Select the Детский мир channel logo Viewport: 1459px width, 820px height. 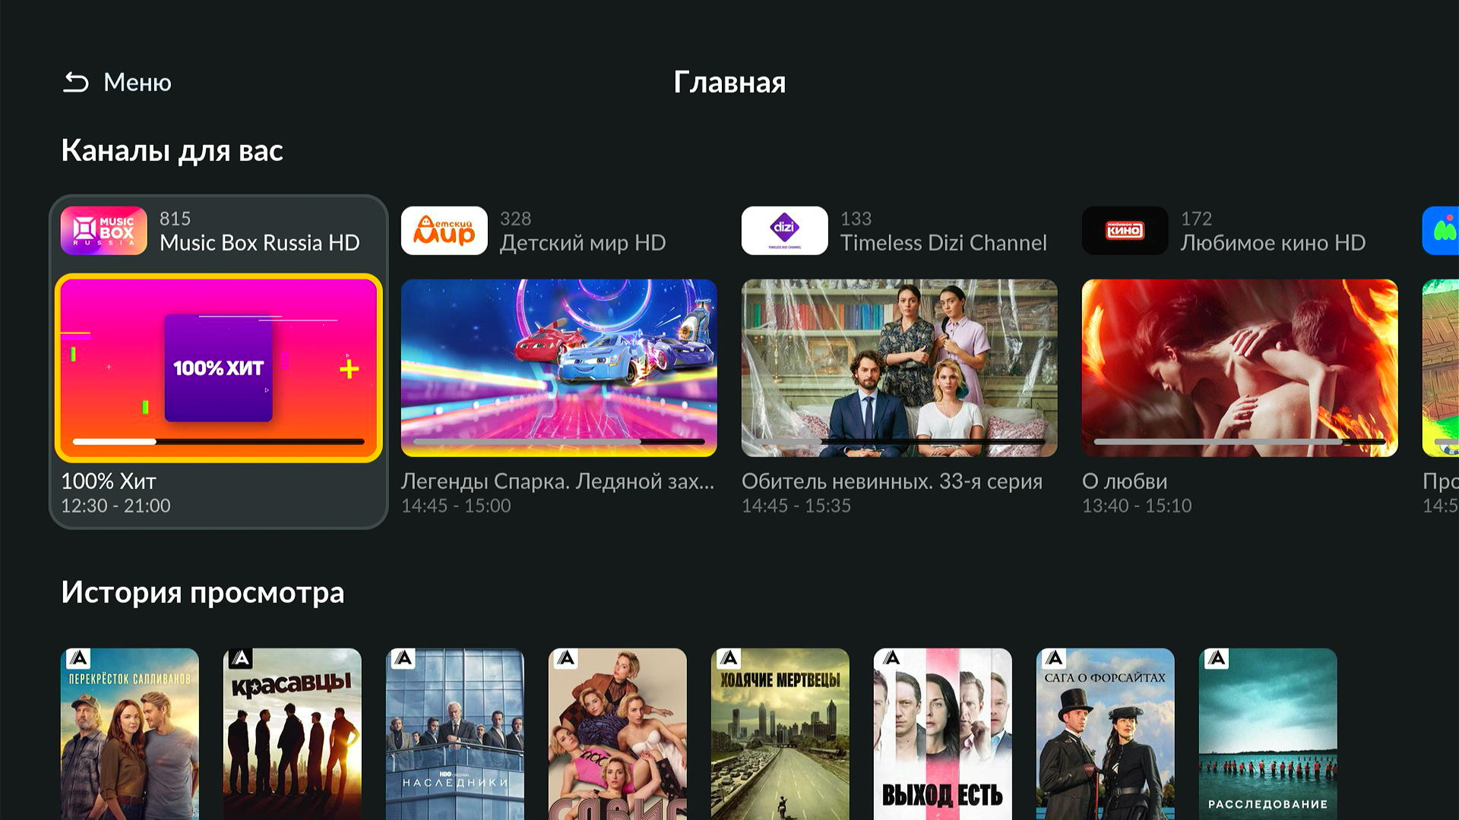click(445, 231)
